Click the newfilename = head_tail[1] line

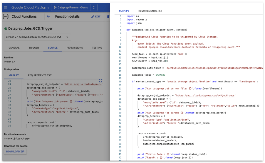tap(150, 58)
